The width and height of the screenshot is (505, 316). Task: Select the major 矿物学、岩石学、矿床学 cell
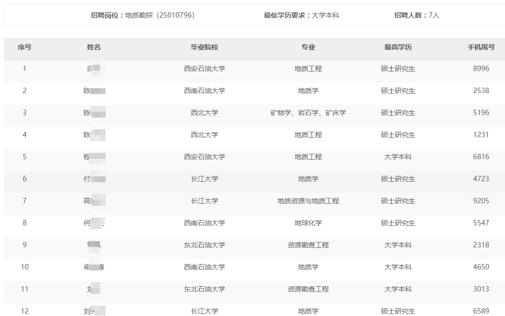coord(308,113)
